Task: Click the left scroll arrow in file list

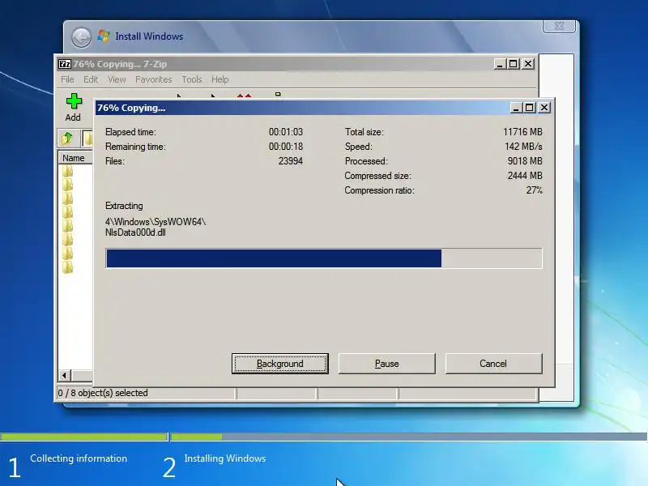Action: [x=64, y=375]
